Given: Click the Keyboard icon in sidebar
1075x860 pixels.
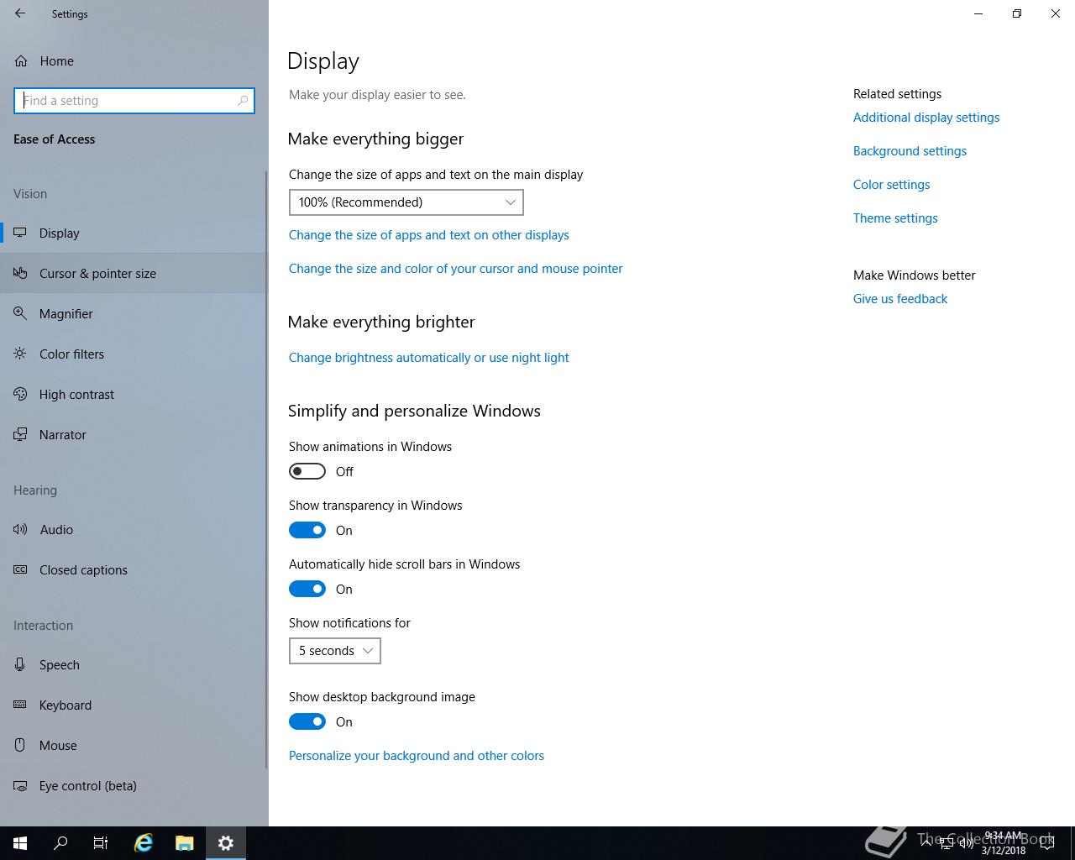Looking at the screenshot, I should [x=20, y=705].
